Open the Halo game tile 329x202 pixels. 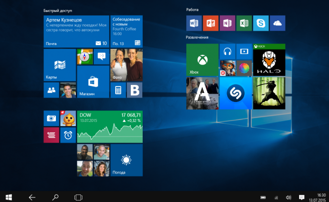(x=269, y=59)
